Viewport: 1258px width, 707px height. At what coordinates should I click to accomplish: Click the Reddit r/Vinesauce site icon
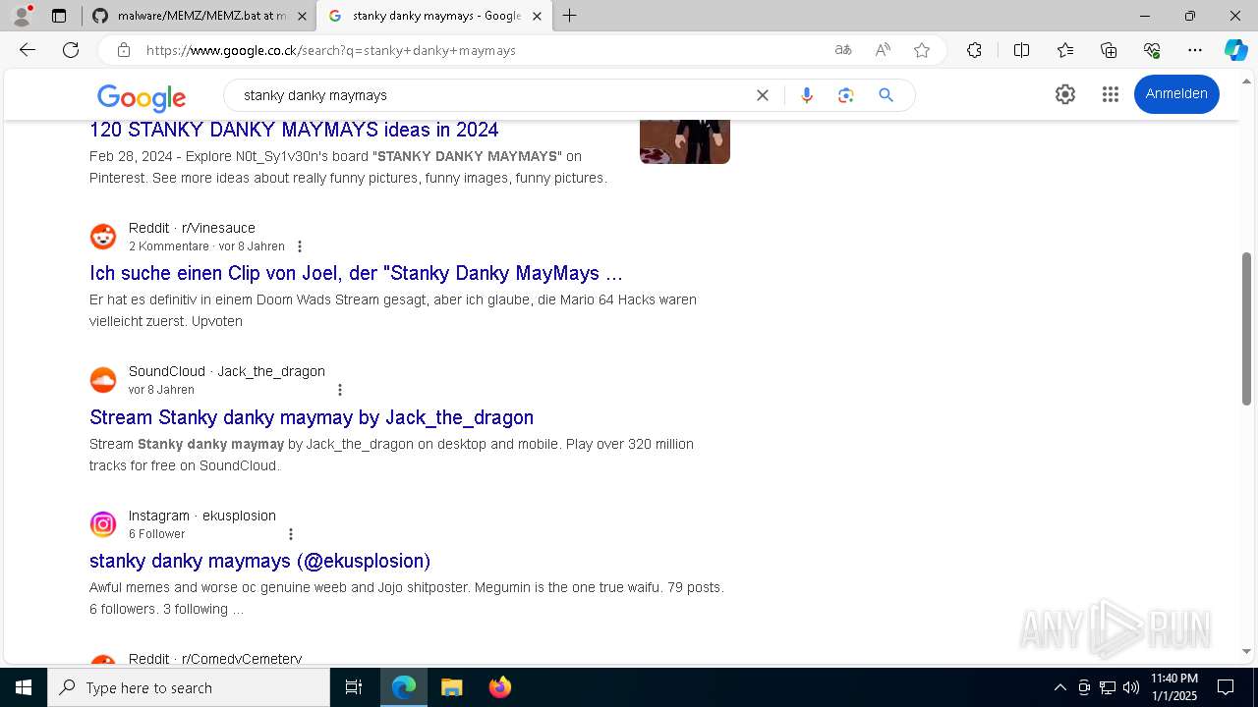tap(103, 237)
